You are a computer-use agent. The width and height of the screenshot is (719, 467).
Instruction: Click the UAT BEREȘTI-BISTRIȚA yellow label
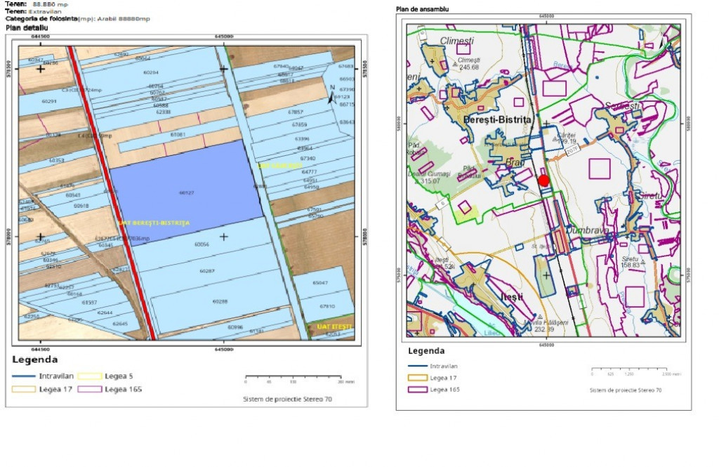(x=154, y=223)
